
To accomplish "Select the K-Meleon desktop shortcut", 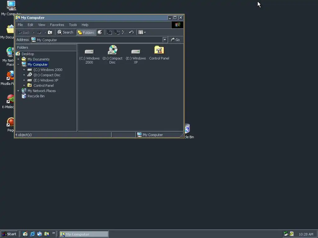I will 8,101.
